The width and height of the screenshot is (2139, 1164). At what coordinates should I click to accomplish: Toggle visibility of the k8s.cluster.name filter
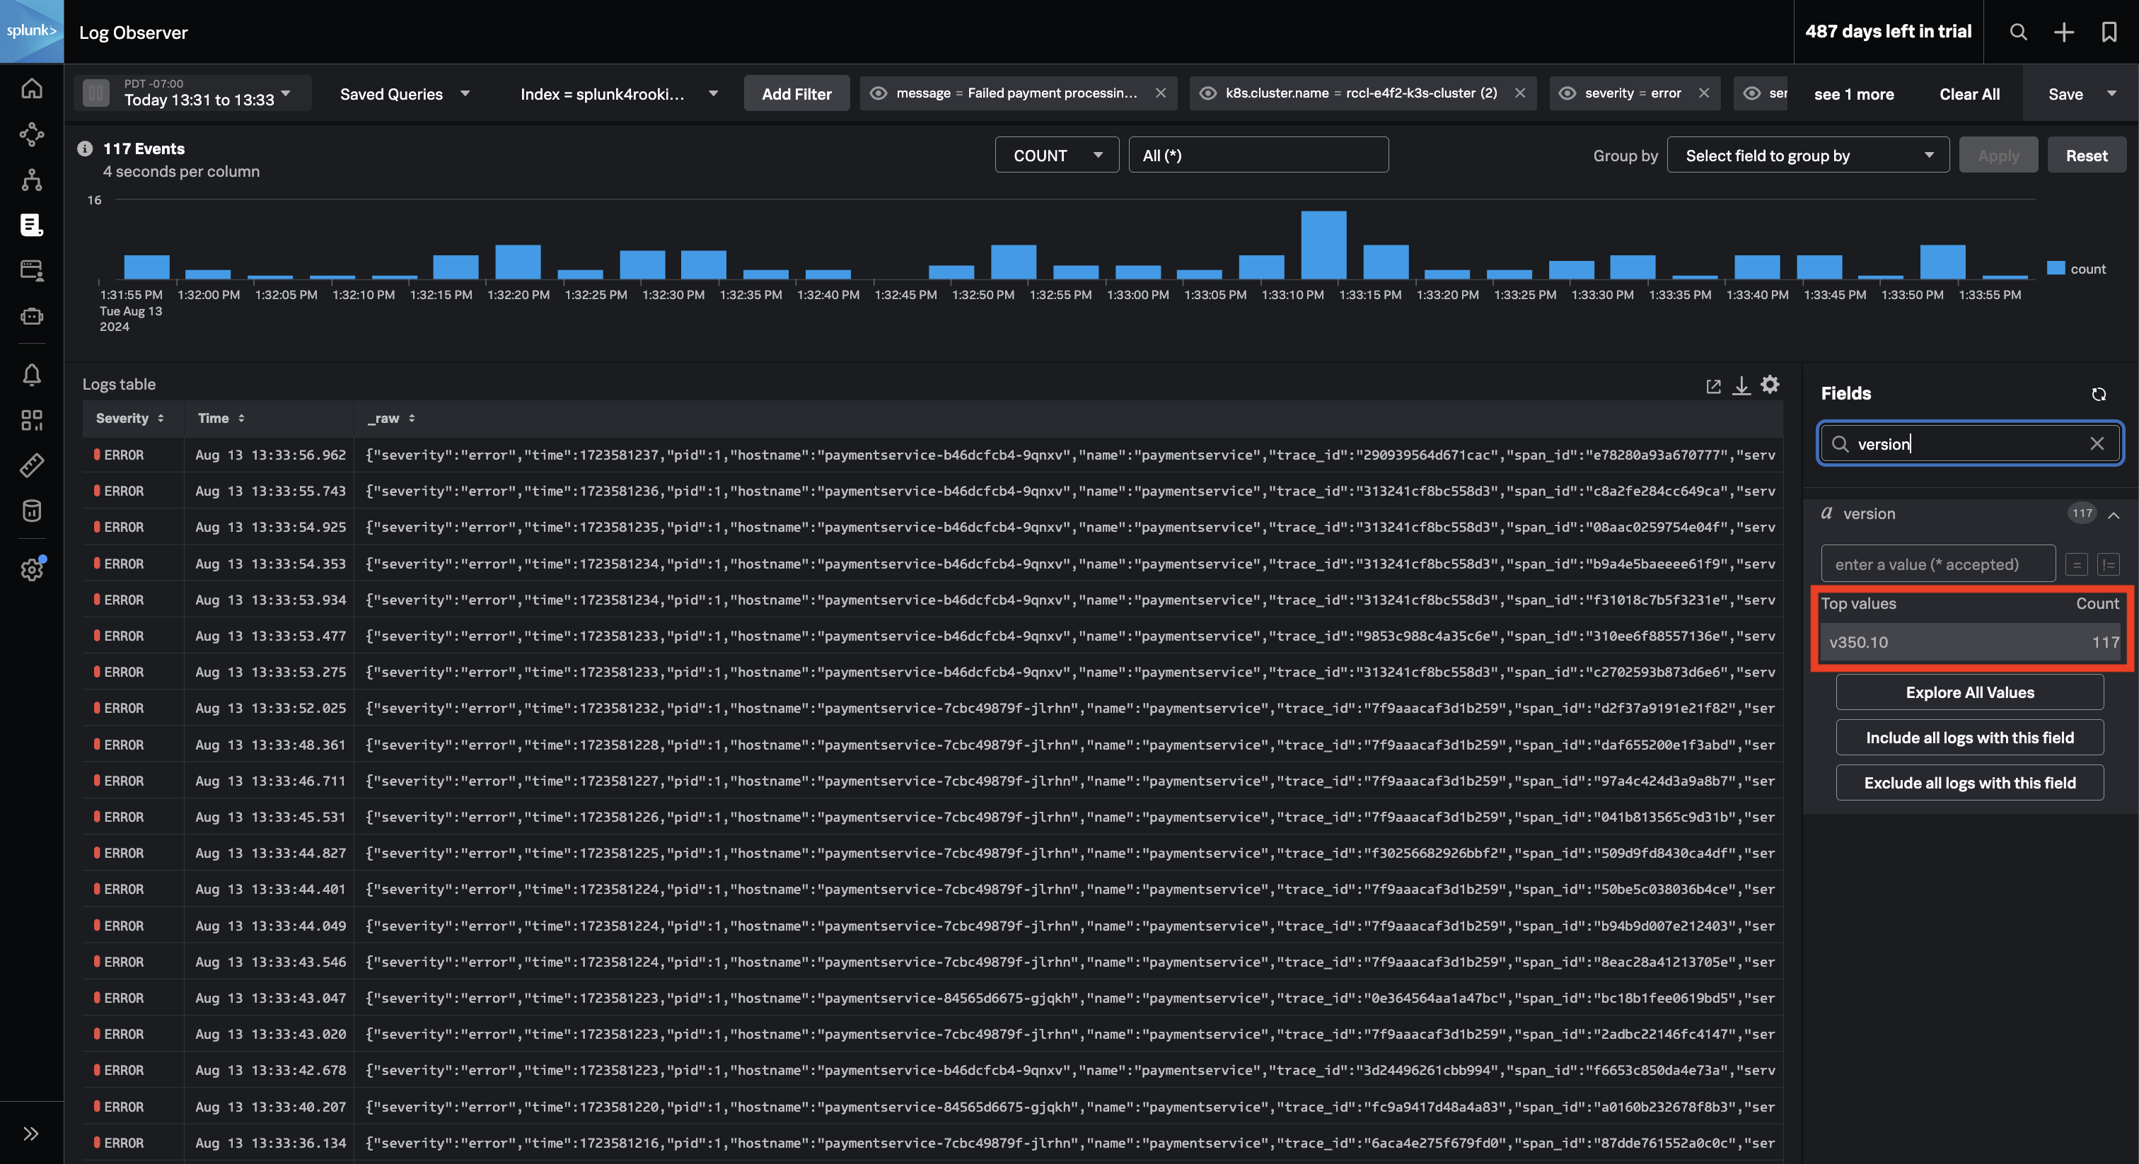1208,93
